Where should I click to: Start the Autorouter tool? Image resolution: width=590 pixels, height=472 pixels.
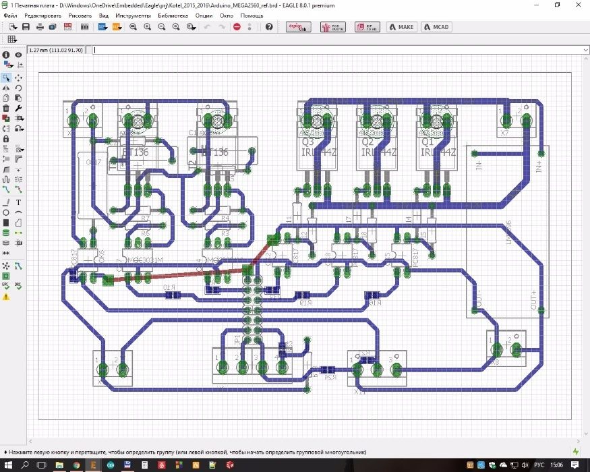(x=18, y=266)
